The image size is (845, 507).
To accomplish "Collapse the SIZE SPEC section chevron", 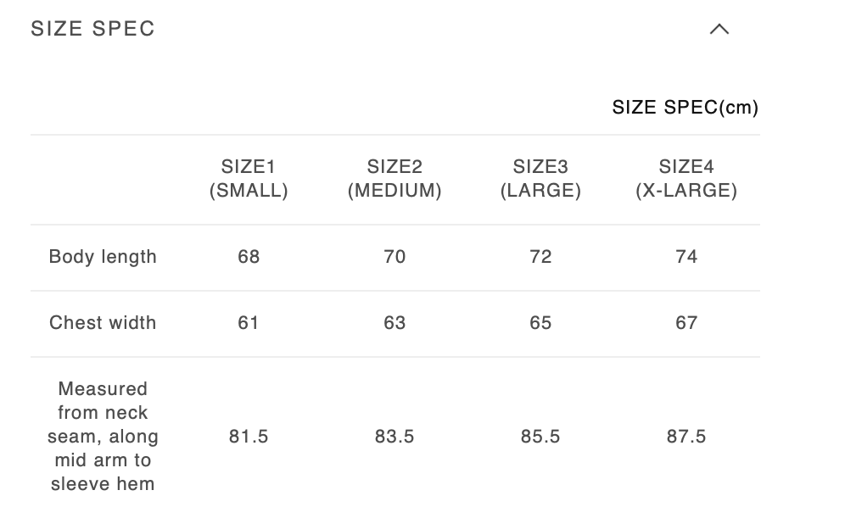I will [x=719, y=29].
